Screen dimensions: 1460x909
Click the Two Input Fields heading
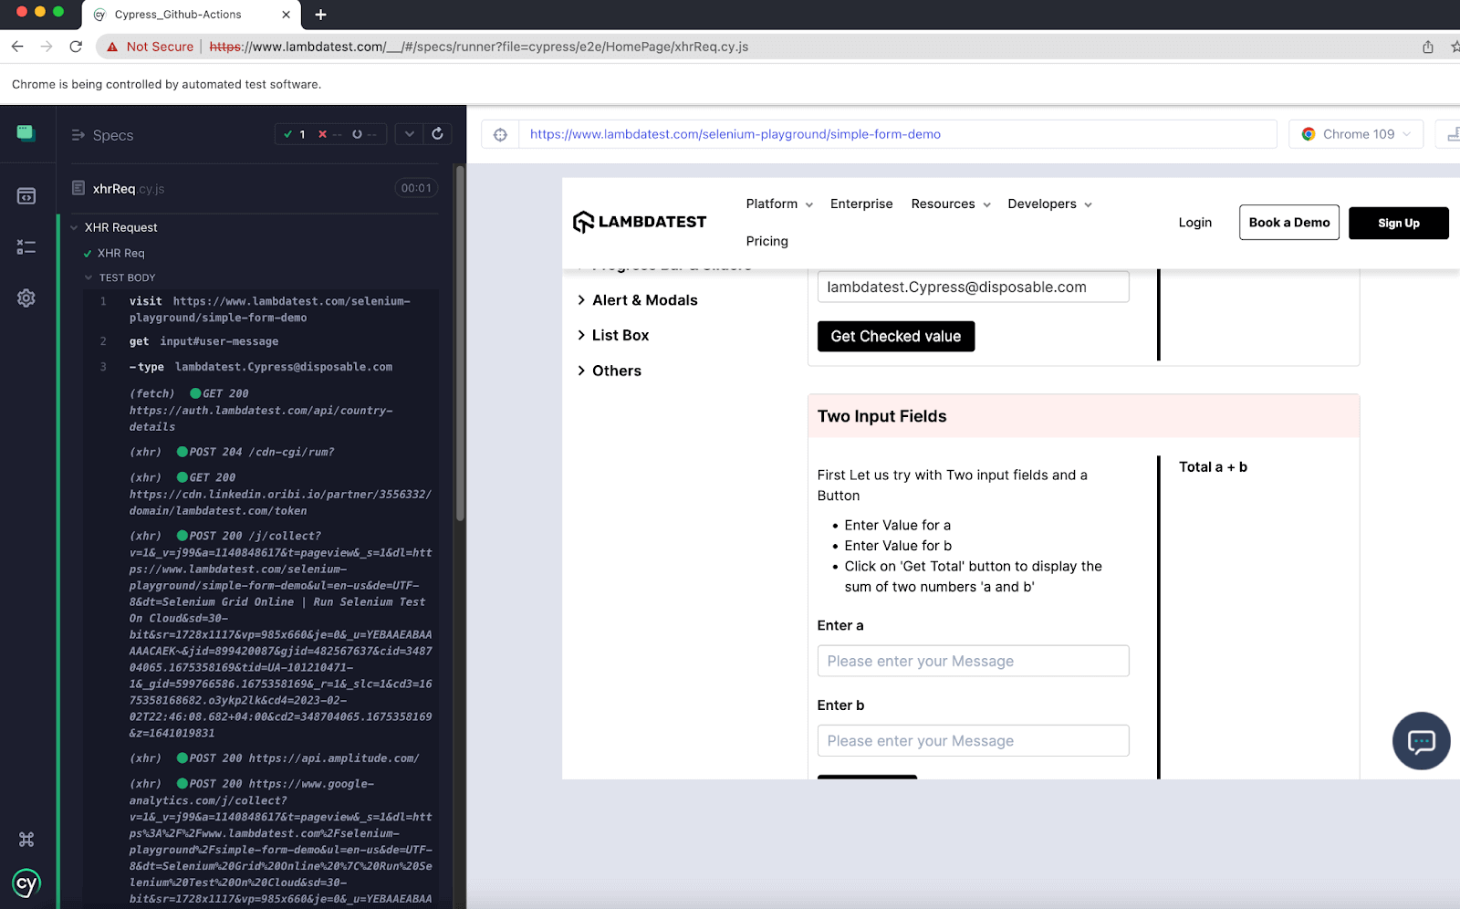coord(881,416)
